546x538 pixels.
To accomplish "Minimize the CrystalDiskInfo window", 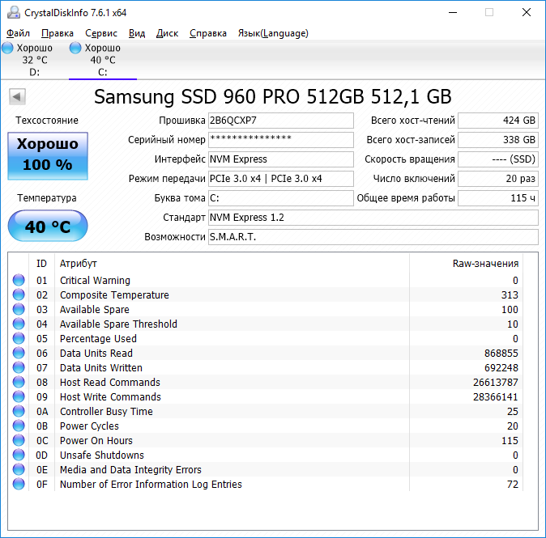I will coord(453,12).
